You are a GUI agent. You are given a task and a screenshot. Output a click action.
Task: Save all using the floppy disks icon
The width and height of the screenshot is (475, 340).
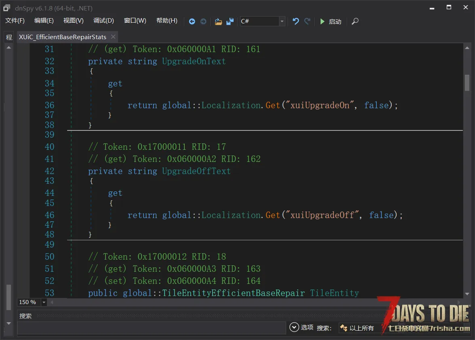[x=230, y=21]
